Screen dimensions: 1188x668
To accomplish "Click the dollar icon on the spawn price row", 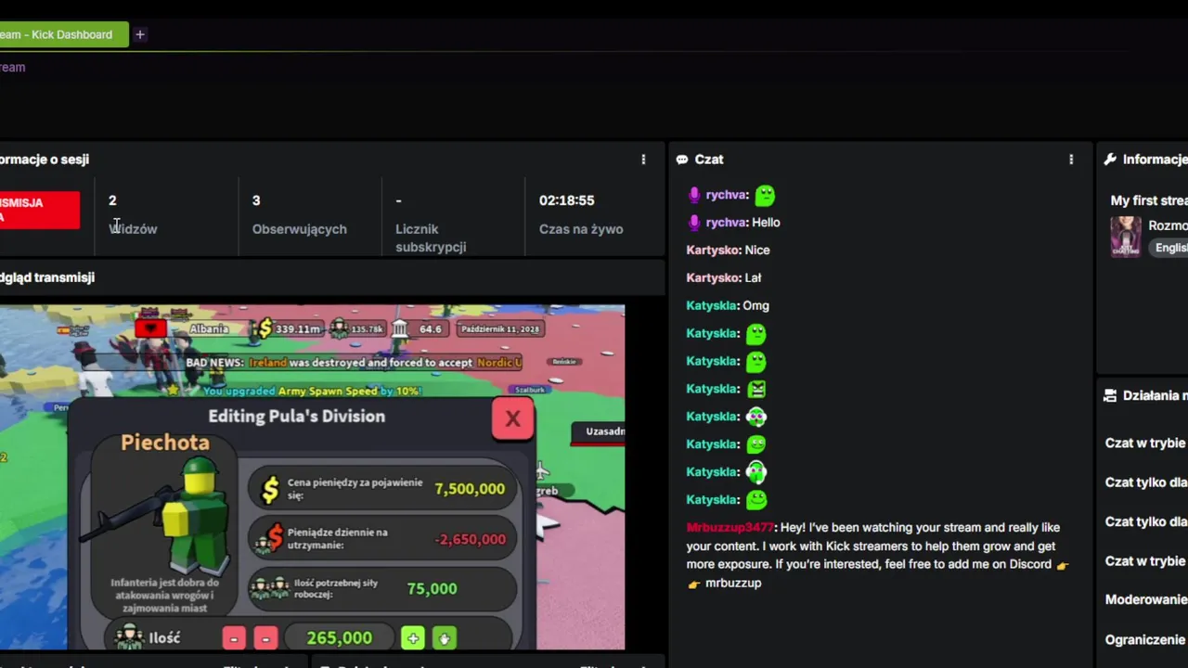I will tap(270, 489).
